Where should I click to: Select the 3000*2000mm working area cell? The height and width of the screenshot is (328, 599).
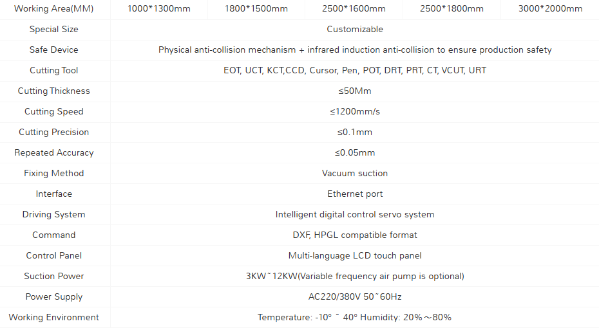coord(550,8)
